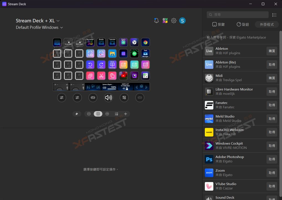Open the notifications bell
Image resolution: width=282 pixels, height=200 pixels.
click(x=157, y=21)
